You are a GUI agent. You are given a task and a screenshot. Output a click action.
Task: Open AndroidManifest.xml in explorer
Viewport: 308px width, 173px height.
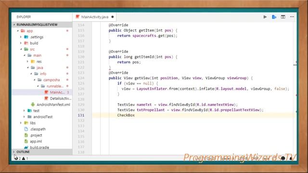tap(53, 105)
